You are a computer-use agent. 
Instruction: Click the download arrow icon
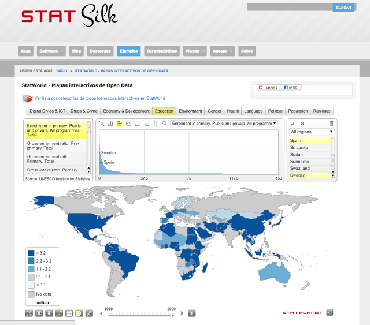pyautogui.click(x=49, y=313)
